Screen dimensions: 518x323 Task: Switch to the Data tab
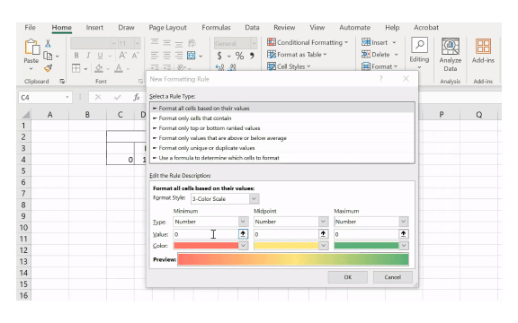point(252,28)
